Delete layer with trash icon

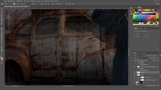pyautogui.click(x=158, y=85)
